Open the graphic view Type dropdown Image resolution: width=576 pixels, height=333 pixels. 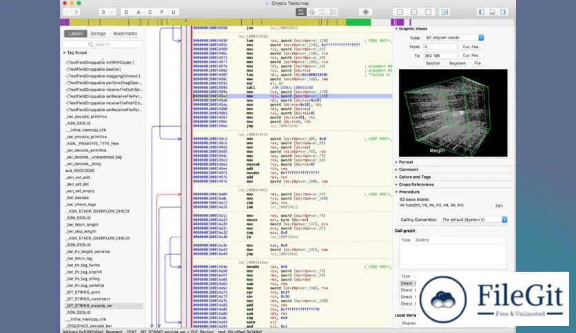[x=453, y=37]
